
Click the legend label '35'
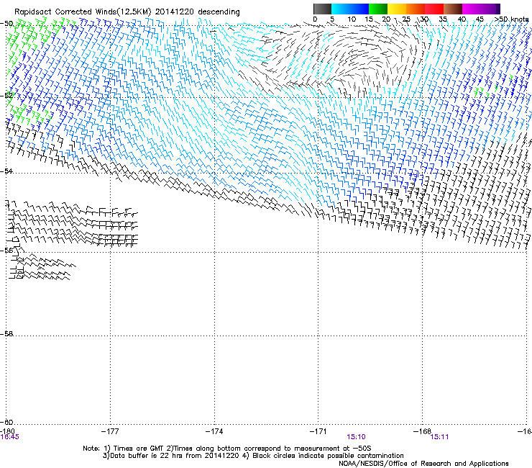(x=442, y=19)
